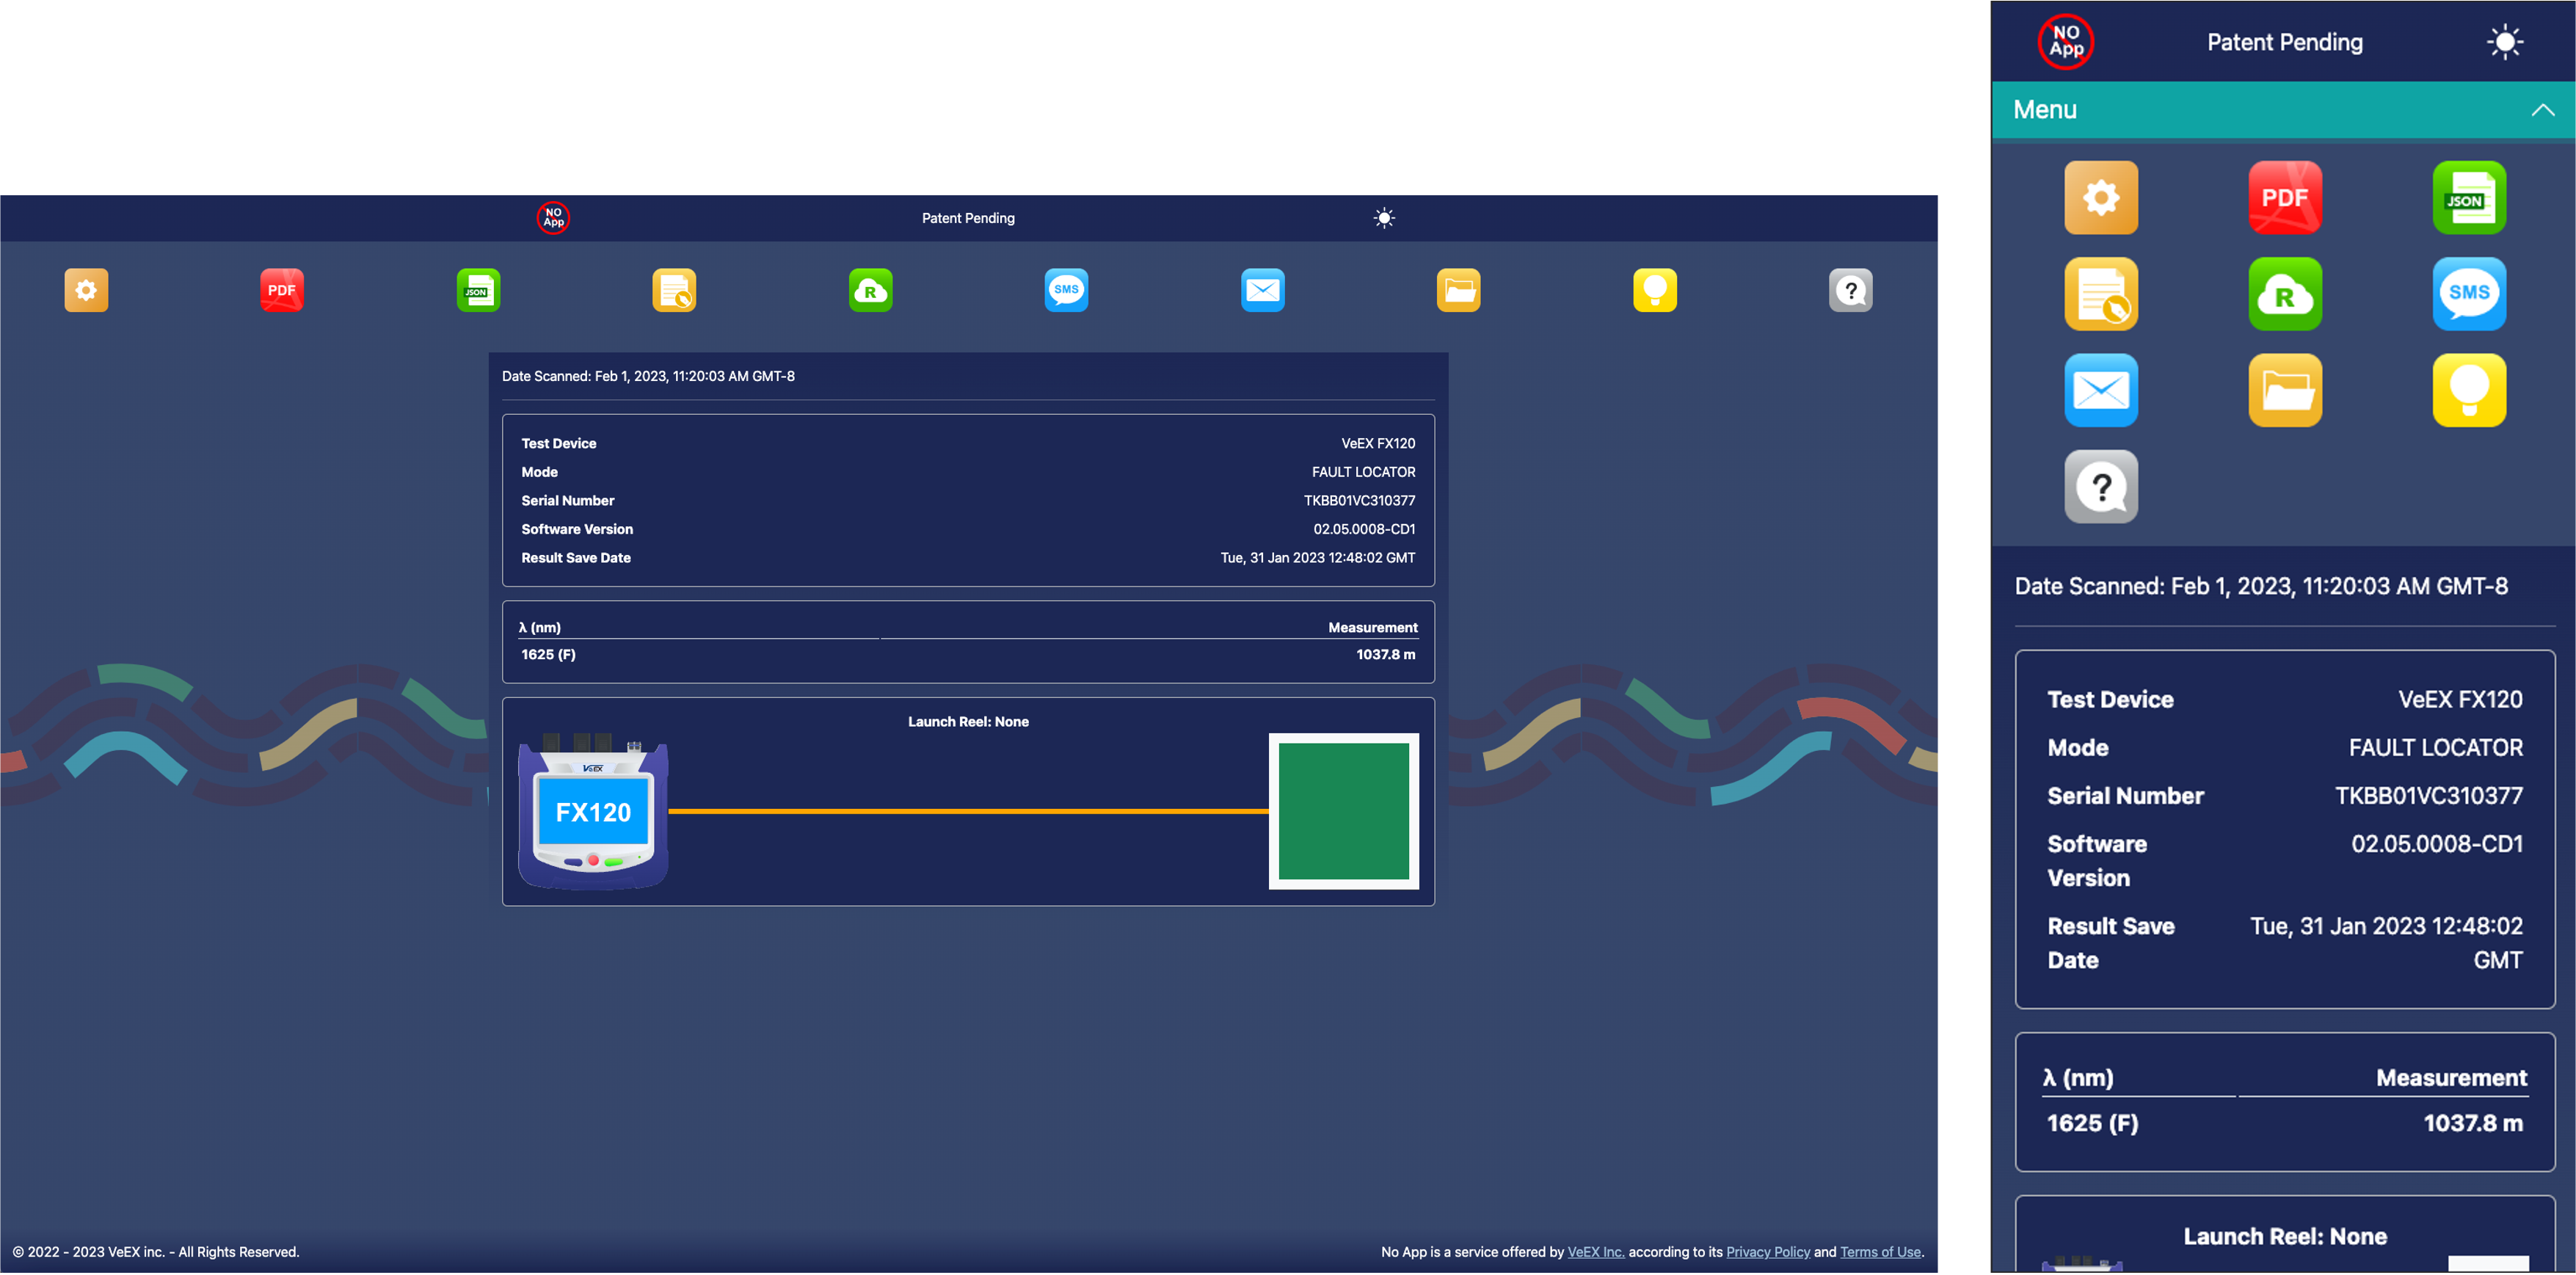Open help question mark in desktop toolbar
The width and height of the screenshot is (2576, 1275).
coord(1851,290)
